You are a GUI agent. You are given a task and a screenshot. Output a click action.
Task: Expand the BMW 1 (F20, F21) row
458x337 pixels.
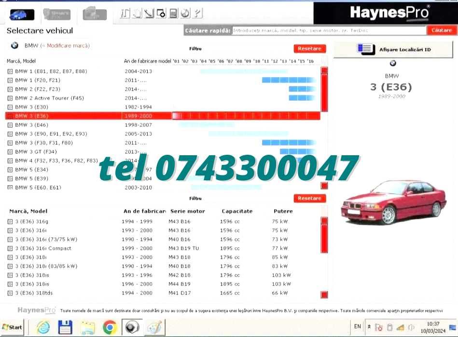(10, 80)
